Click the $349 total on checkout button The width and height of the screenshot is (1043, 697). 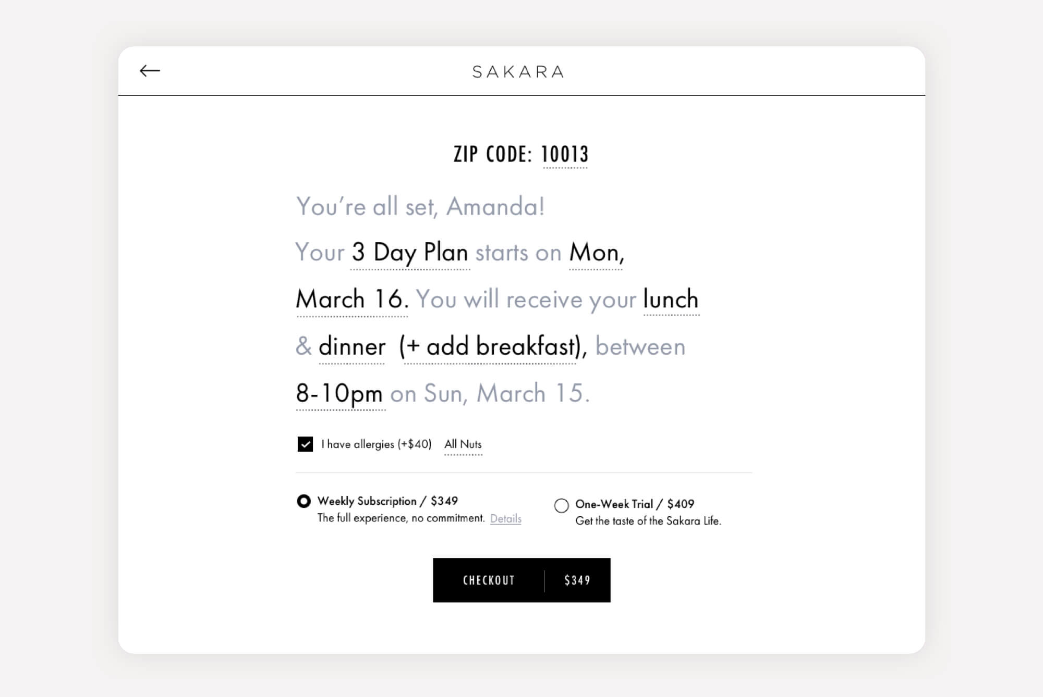tap(577, 580)
